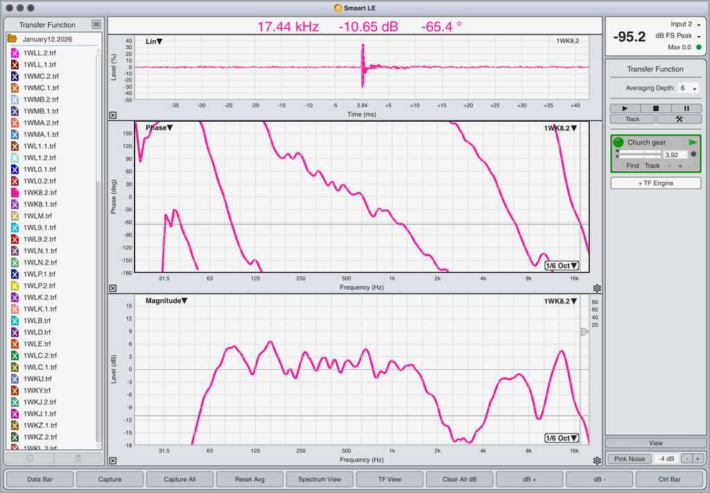This screenshot has height=493, width=710.
Task: Click the Pink Noise generator button
Action: tap(630, 458)
